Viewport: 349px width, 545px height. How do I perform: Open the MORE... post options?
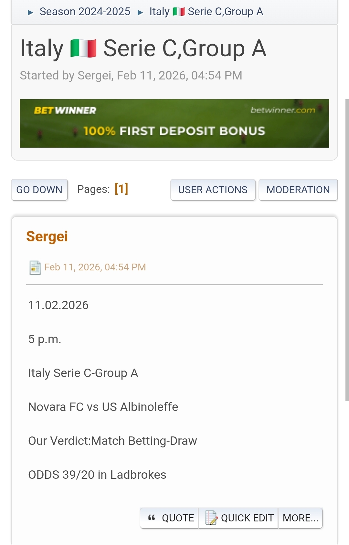pos(300,518)
